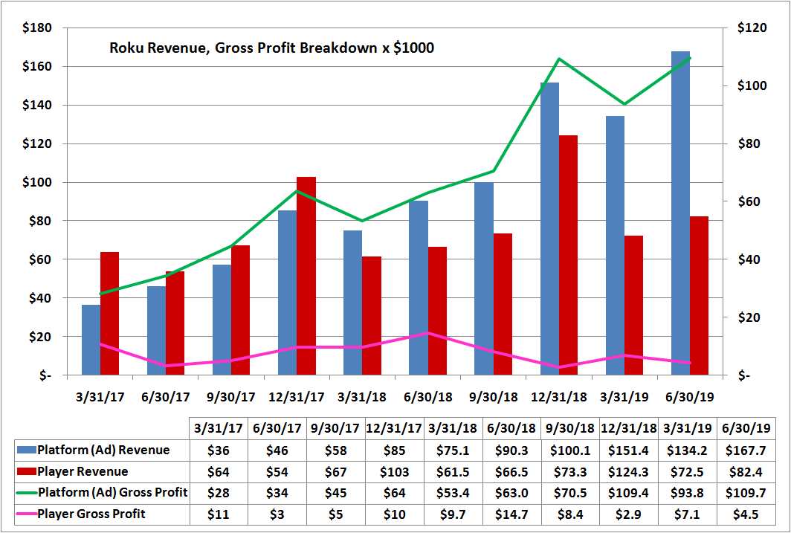Click the chart title 'Roku Revenue, Gross Profit Breakdown x $1000'

tap(272, 48)
